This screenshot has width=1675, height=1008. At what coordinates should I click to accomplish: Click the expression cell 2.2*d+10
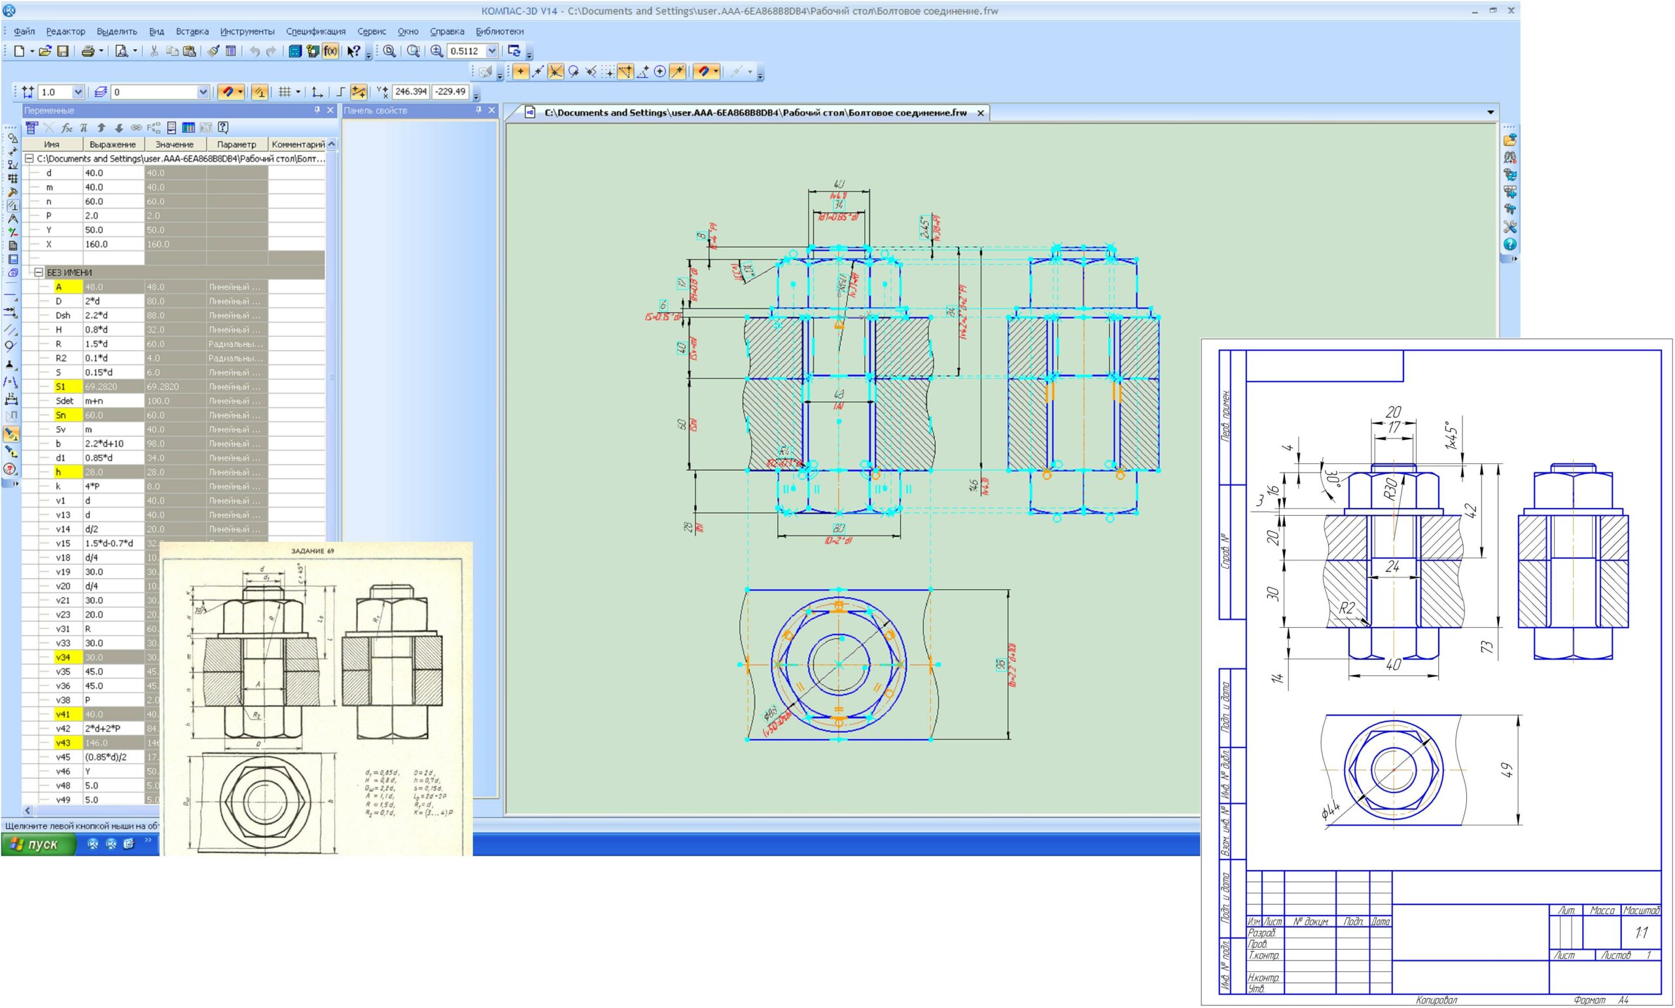(113, 444)
